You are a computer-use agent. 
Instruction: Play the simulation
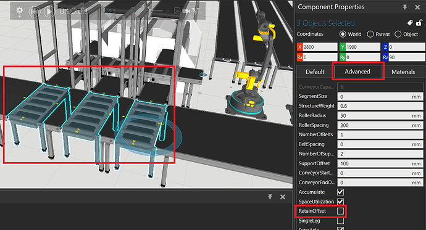tap(49, 11)
